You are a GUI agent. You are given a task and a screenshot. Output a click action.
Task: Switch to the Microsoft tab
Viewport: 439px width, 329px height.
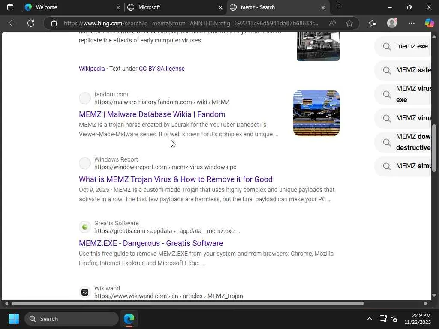(174, 7)
